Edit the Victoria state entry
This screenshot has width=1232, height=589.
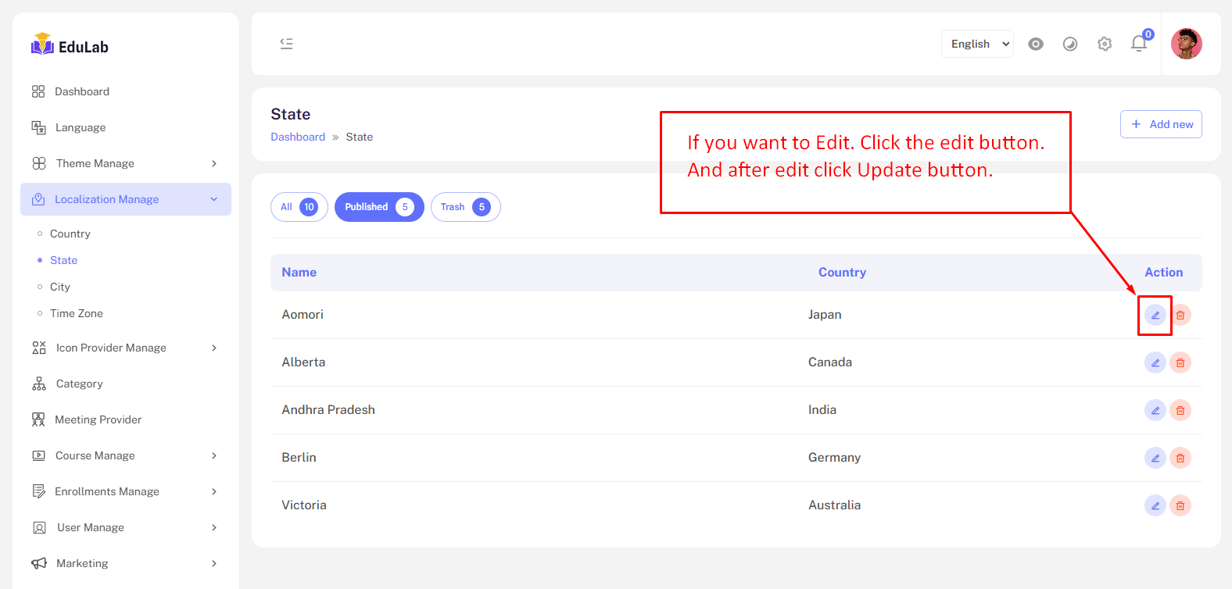tap(1155, 505)
